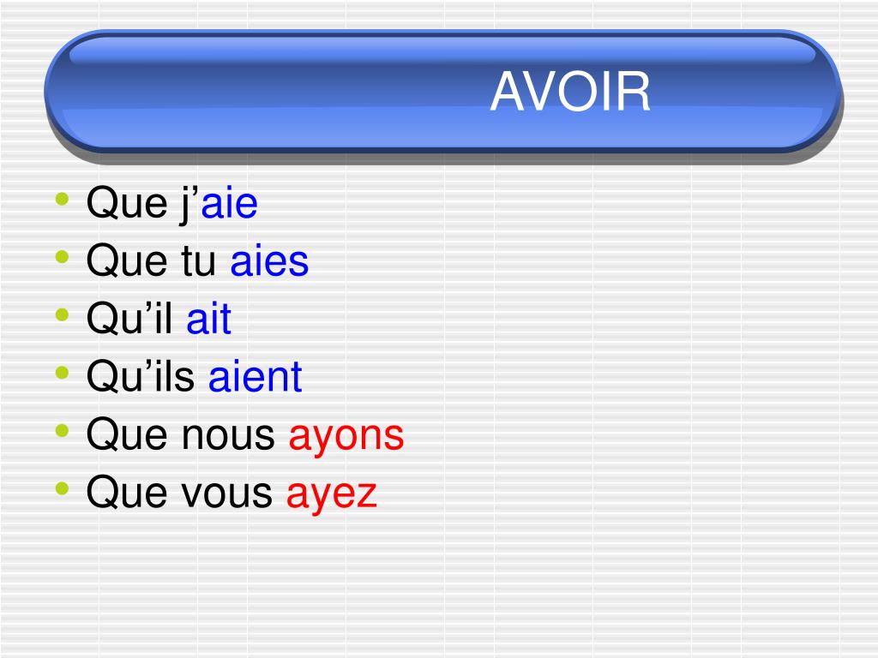Select the blue word aies
Screen dimensions: 878x658
pos(269,261)
